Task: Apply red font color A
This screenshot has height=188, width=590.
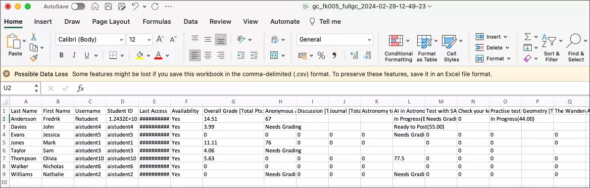Action: tap(158, 55)
